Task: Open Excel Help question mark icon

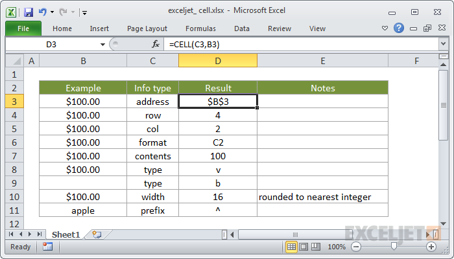Action: (399, 28)
